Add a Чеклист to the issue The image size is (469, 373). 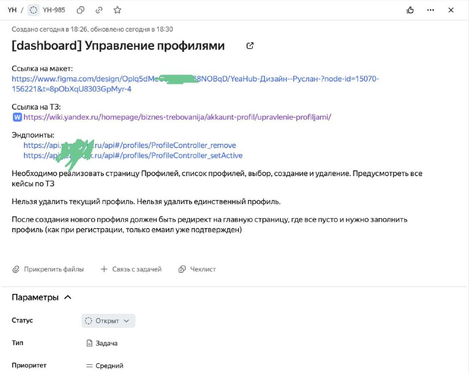tap(197, 269)
